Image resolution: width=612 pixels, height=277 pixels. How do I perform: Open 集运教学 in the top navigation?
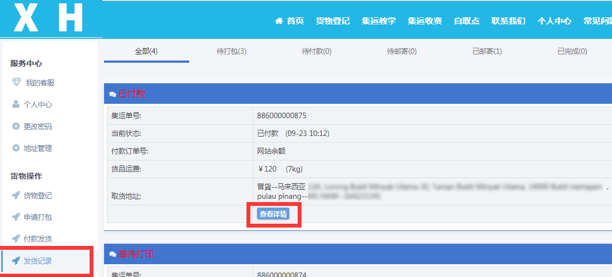pyautogui.click(x=378, y=21)
